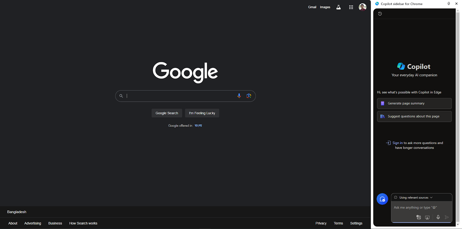The width and height of the screenshot is (462, 229).
Task: Click the Google Search button
Action: (167, 113)
